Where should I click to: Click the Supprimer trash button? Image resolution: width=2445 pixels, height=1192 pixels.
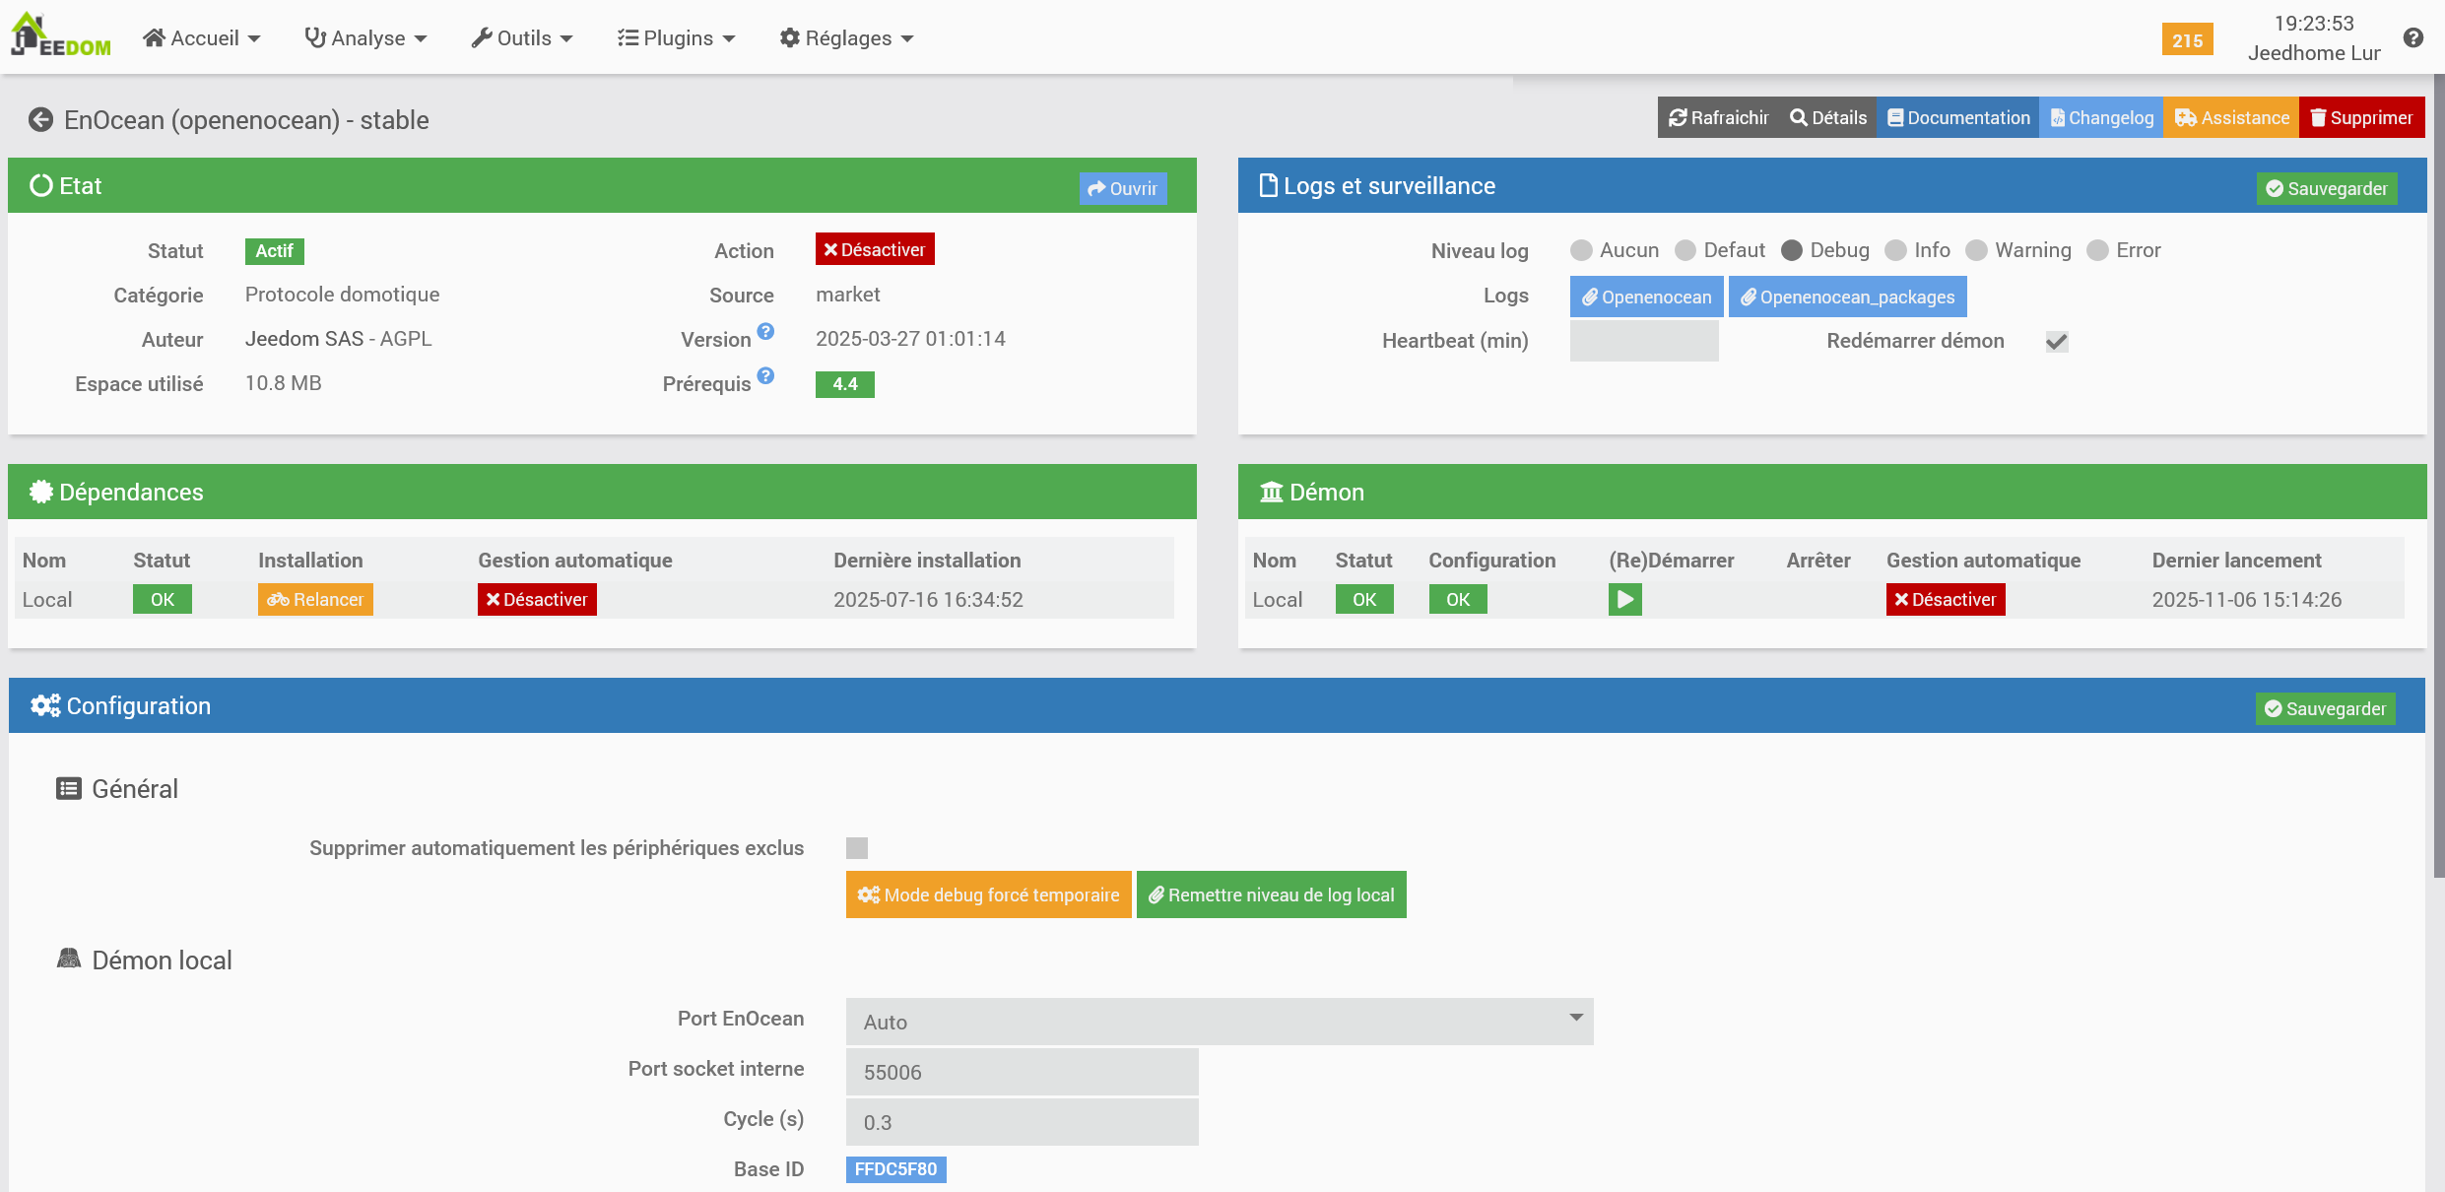tap(2361, 118)
